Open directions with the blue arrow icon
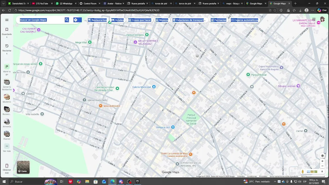329x185 pixels. 76,20
